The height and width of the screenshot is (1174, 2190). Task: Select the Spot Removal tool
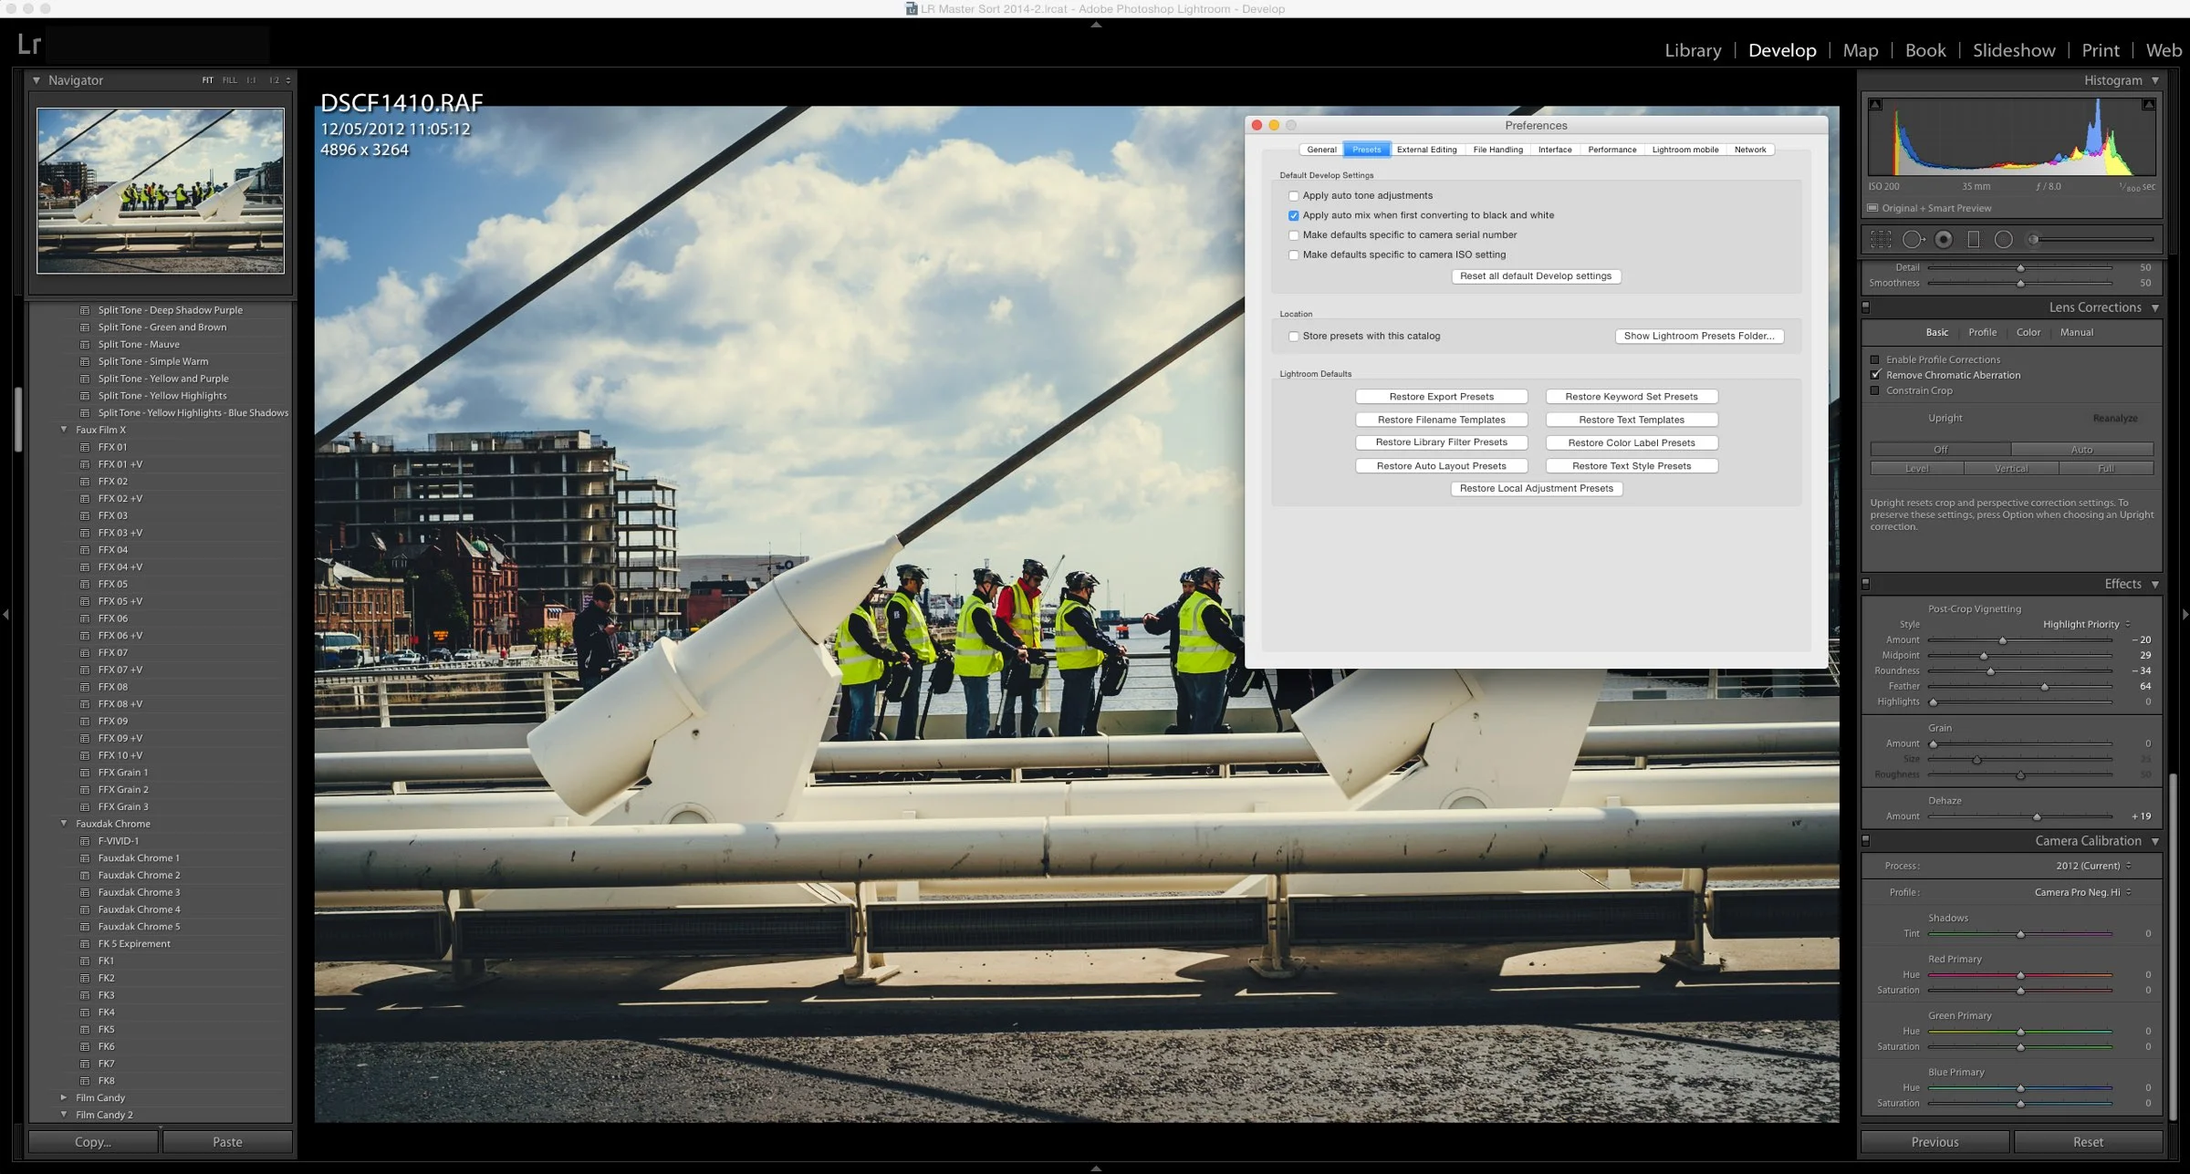tap(1914, 239)
